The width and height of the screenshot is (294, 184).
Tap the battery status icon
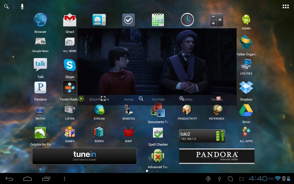pyautogui.click(x=289, y=178)
